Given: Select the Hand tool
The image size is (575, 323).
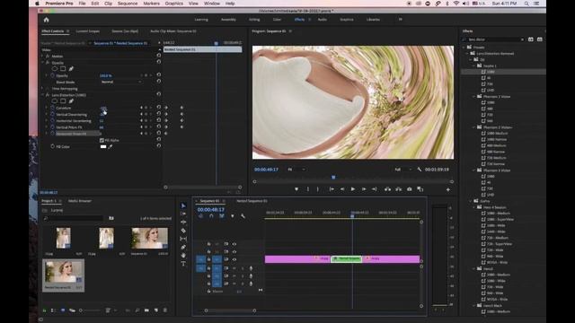Looking at the screenshot, I should 183,255.
